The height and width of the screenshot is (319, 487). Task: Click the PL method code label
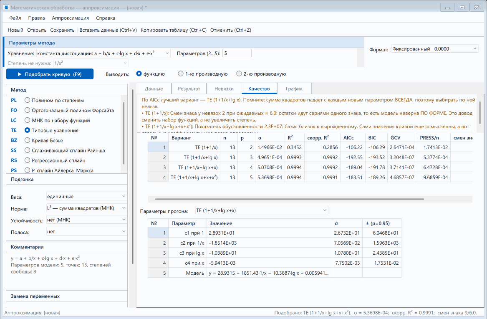[x=14, y=100]
